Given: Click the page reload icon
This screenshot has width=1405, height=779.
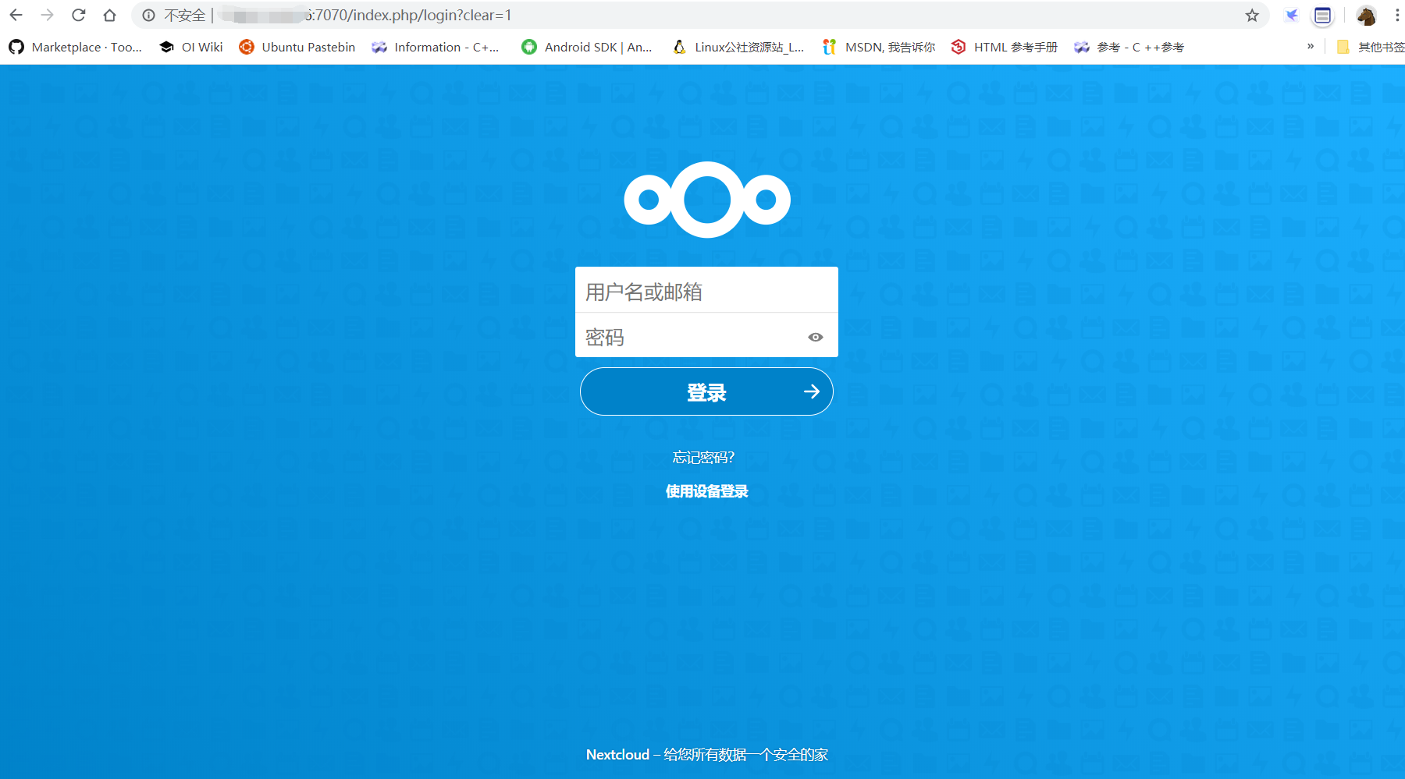Looking at the screenshot, I should pyautogui.click(x=78, y=15).
